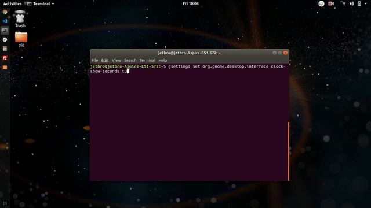Open the Files manager icon in the dock
The image size is (371, 208).
(5, 49)
